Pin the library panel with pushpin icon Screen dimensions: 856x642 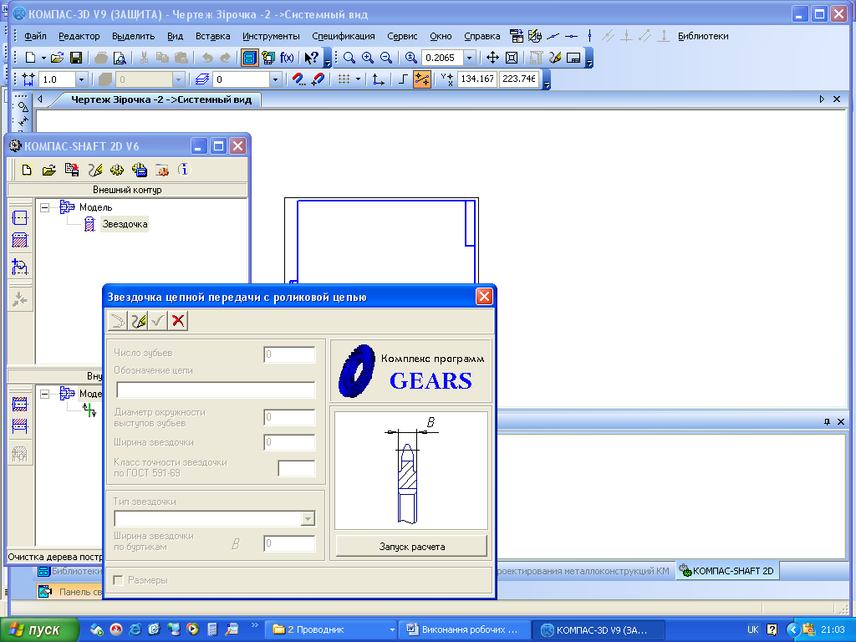click(827, 421)
